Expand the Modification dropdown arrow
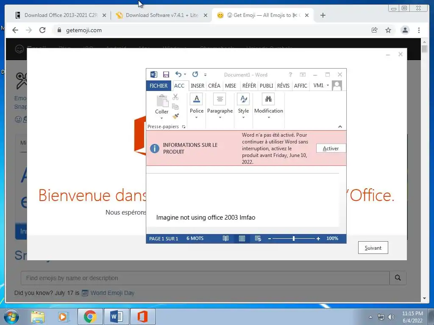Screen dimensions: 434x325 268,118
